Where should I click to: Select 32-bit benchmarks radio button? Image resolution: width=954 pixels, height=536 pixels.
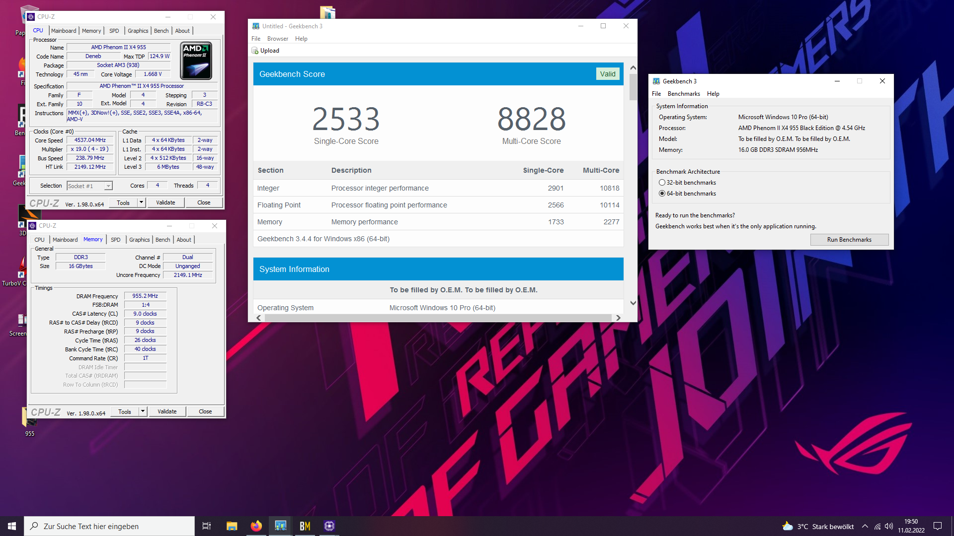662,183
